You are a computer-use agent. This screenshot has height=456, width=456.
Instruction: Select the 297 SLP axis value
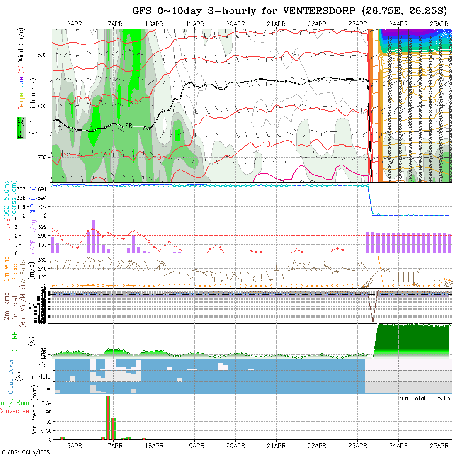point(42,207)
